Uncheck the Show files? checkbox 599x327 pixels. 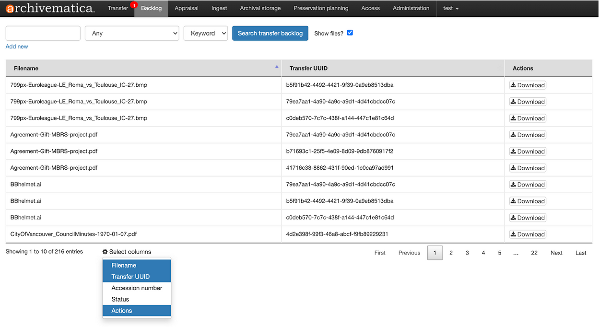pos(350,32)
